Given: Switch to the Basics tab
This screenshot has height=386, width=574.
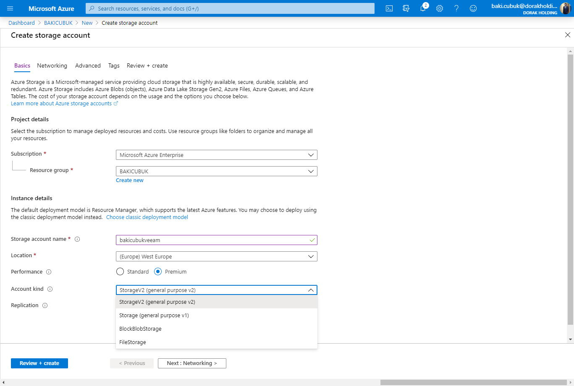Looking at the screenshot, I should pyautogui.click(x=22, y=65).
